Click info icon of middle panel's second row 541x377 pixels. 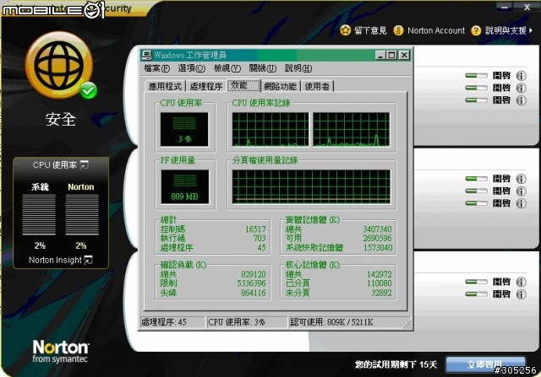tap(521, 191)
